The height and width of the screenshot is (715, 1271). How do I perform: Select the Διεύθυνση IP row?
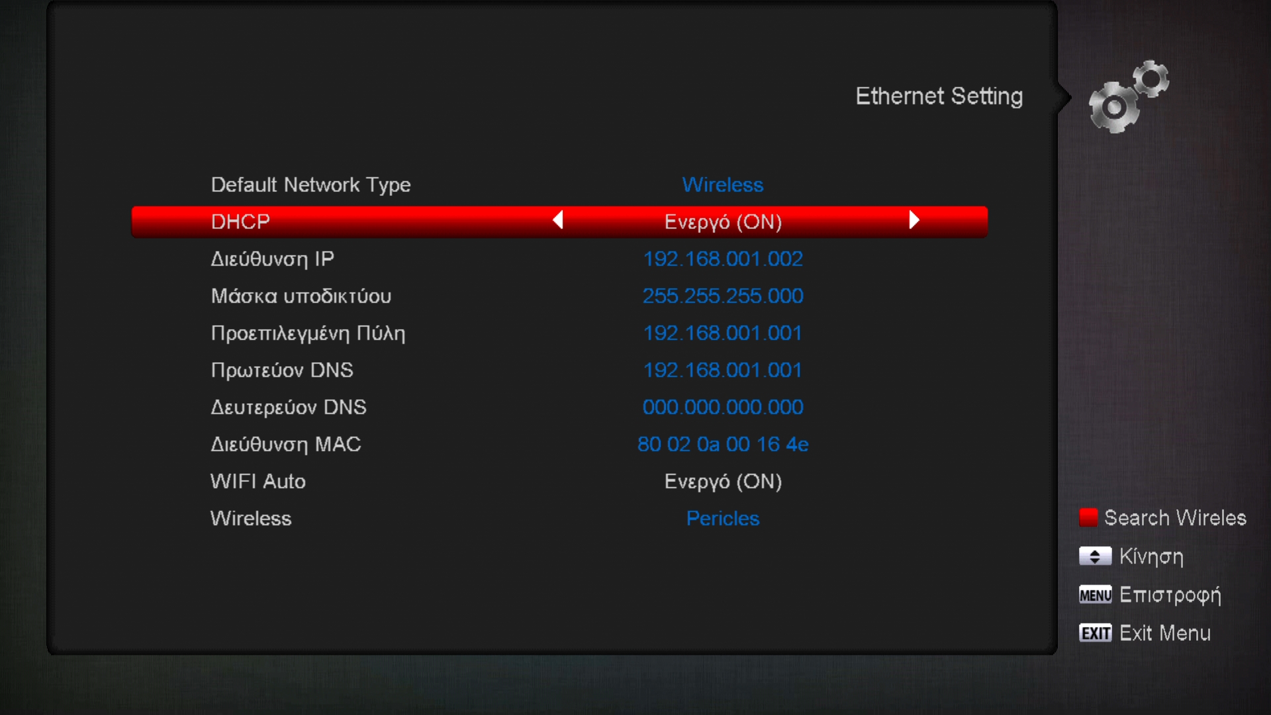click(559, 259)
